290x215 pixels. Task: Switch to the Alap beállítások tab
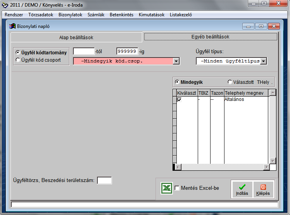tap(76, 38)
